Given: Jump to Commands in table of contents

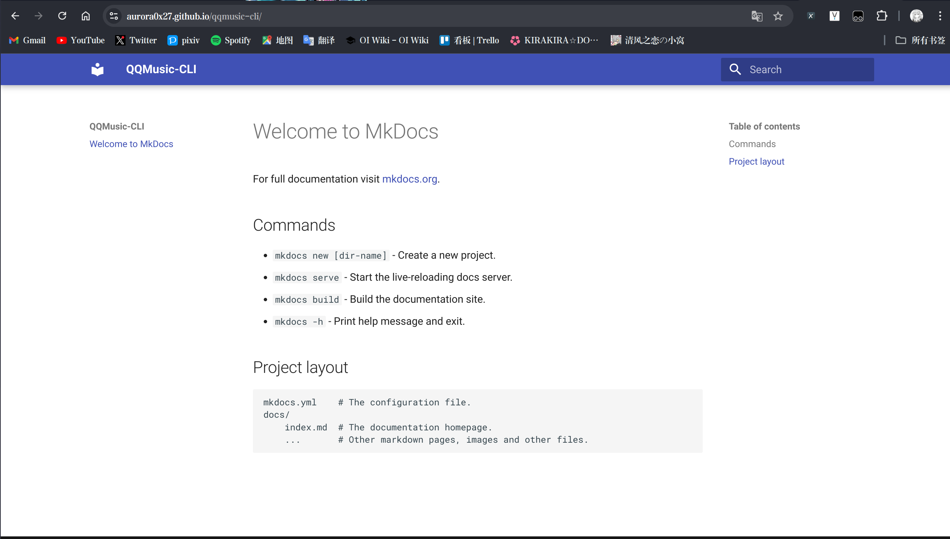Looking at the screenshot, I should [x=752, y=144].
